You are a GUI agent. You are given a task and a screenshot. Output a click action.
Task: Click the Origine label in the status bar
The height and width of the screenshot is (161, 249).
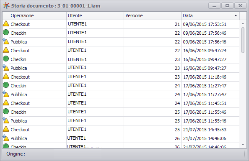coord(16,154)
